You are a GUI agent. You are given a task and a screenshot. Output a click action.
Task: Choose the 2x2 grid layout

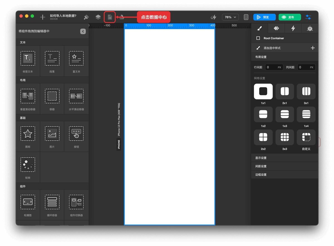tap(263, 137)
